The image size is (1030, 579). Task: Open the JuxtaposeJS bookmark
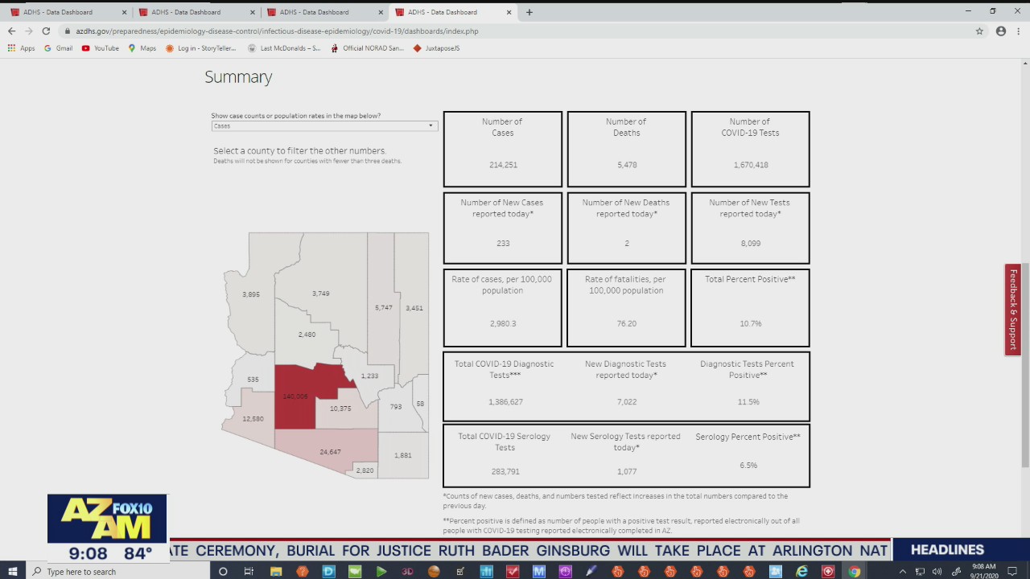click(x=436, y=48)
